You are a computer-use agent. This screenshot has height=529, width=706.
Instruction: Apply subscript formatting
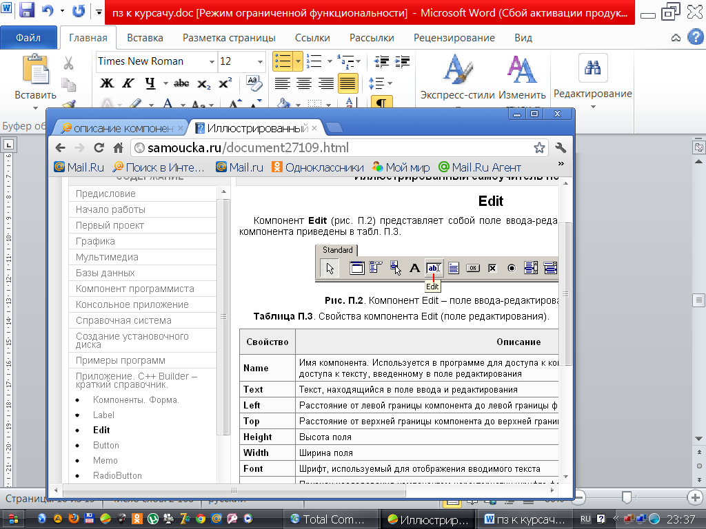point(203,83)
